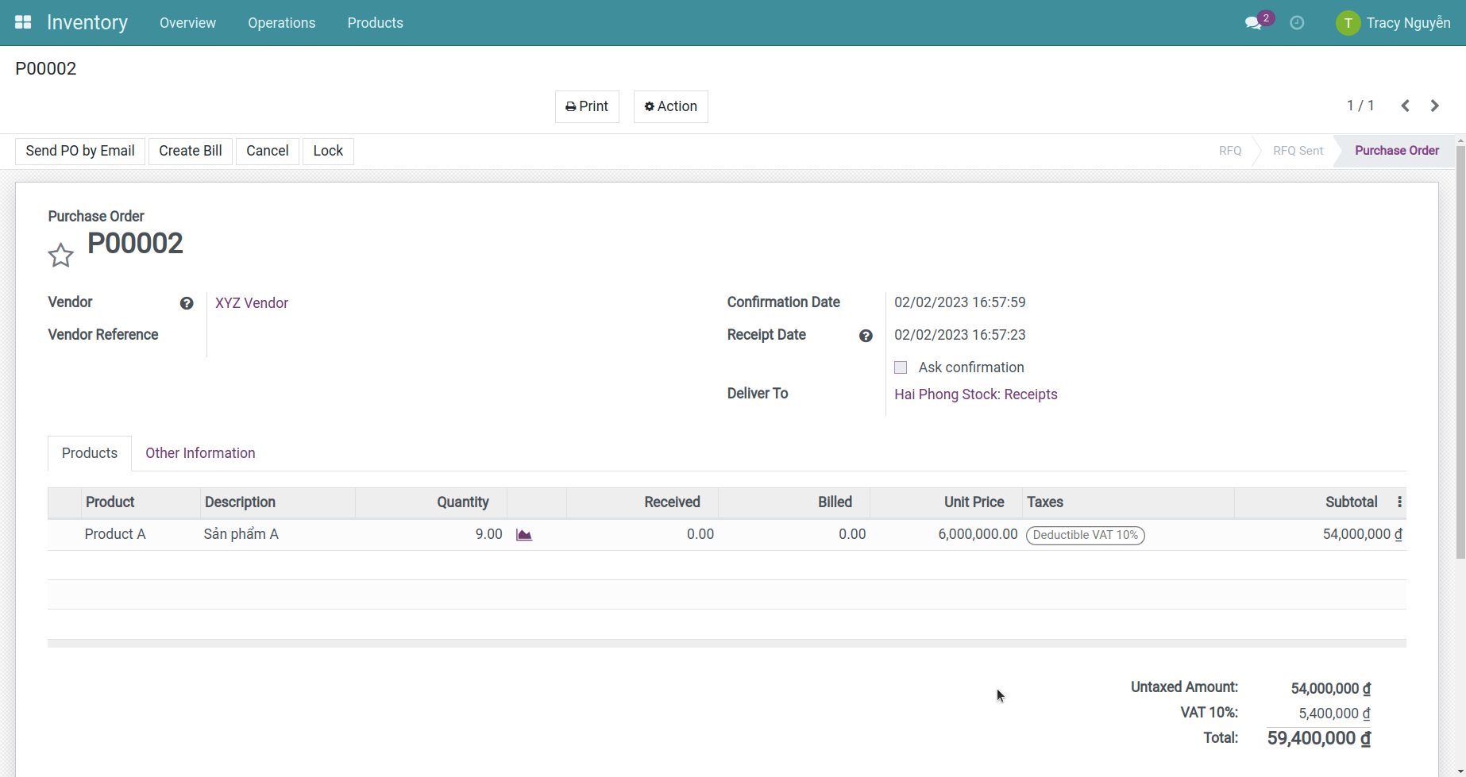
Task: Open the optional columns icon on the table
Action: point(1400,502)
